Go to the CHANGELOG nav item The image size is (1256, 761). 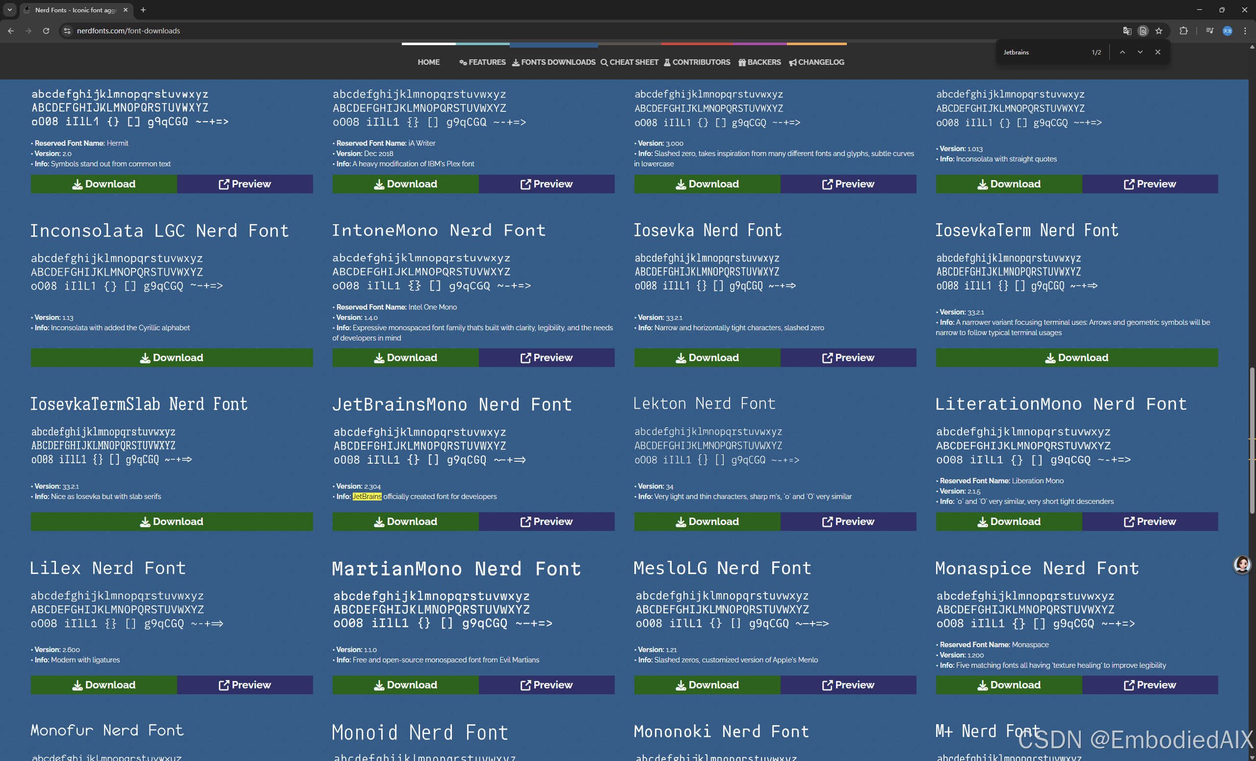816,62
